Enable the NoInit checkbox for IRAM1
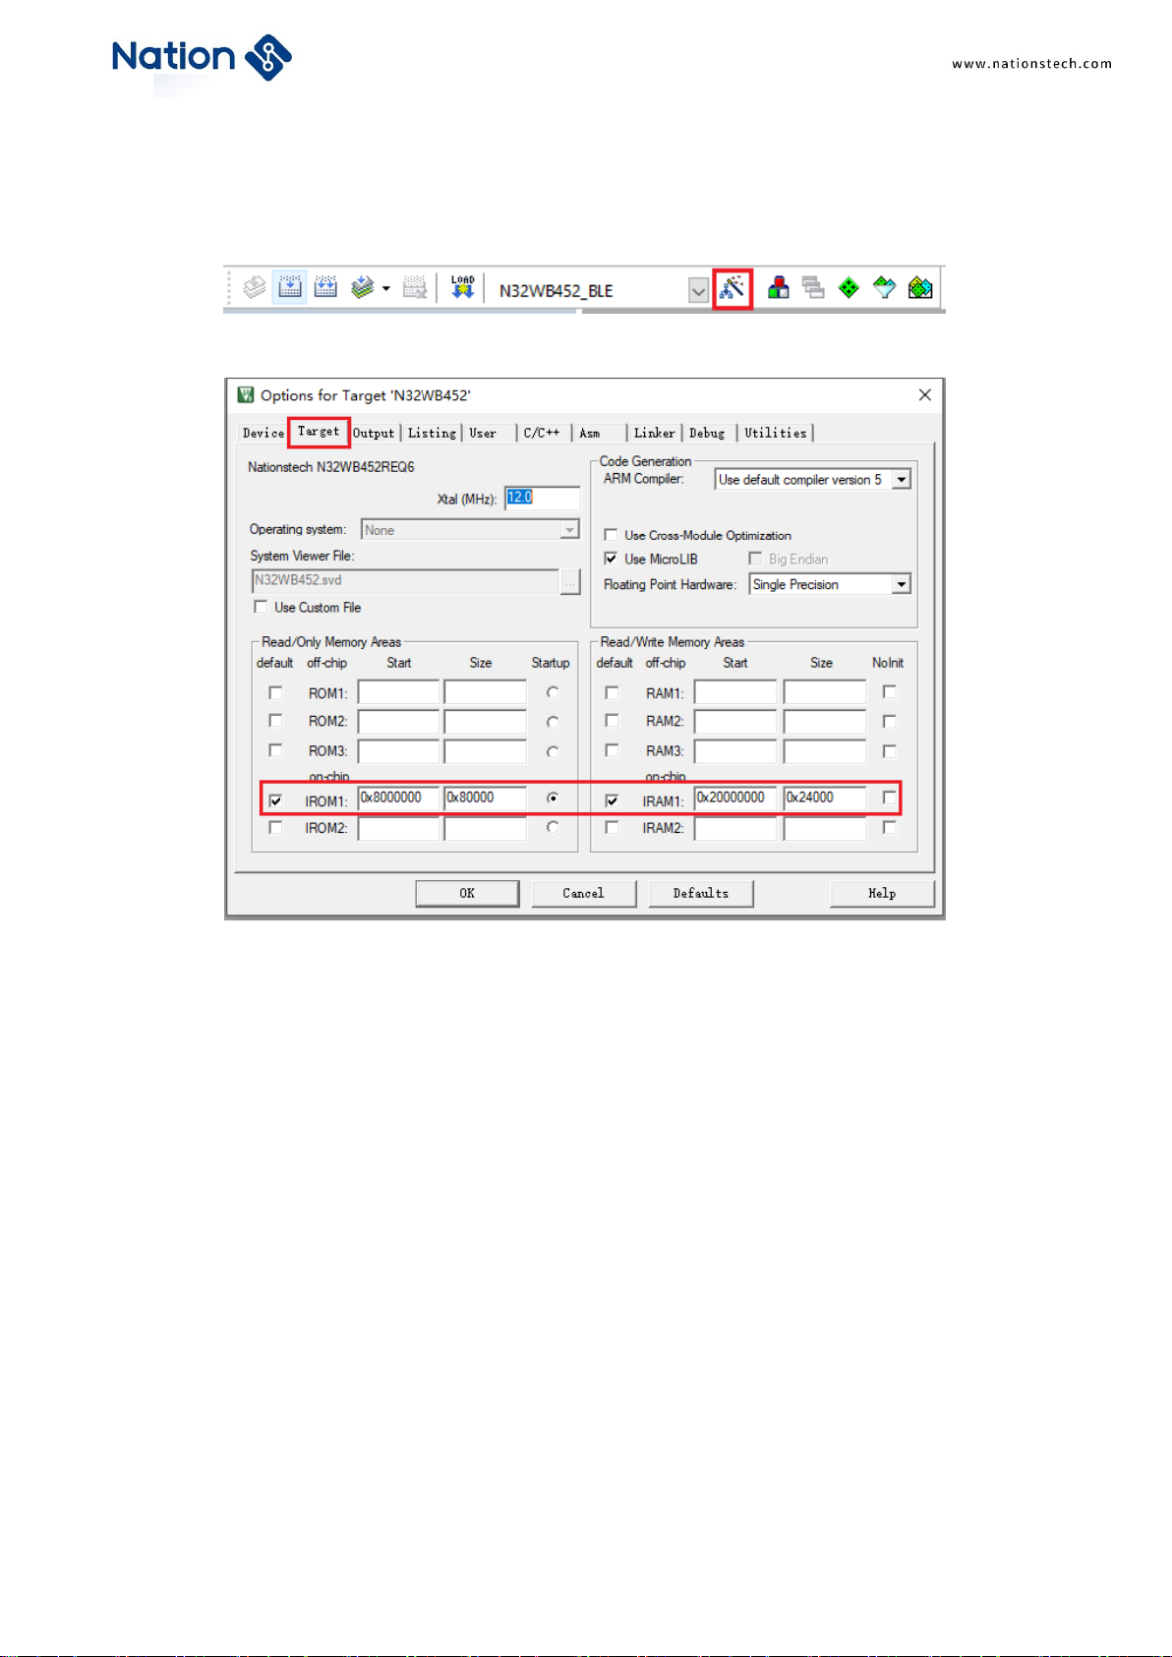This screenshot has width=1172, height=1657. point(890,798)
